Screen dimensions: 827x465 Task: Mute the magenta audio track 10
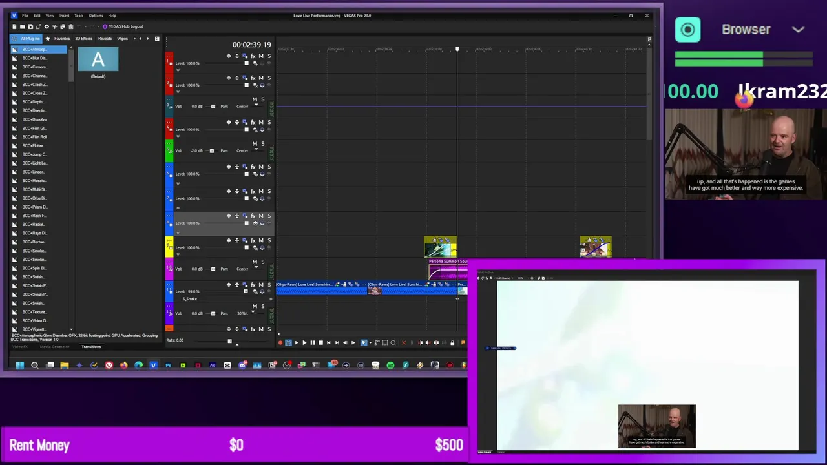pyautogui.click(x=255, y=262)
